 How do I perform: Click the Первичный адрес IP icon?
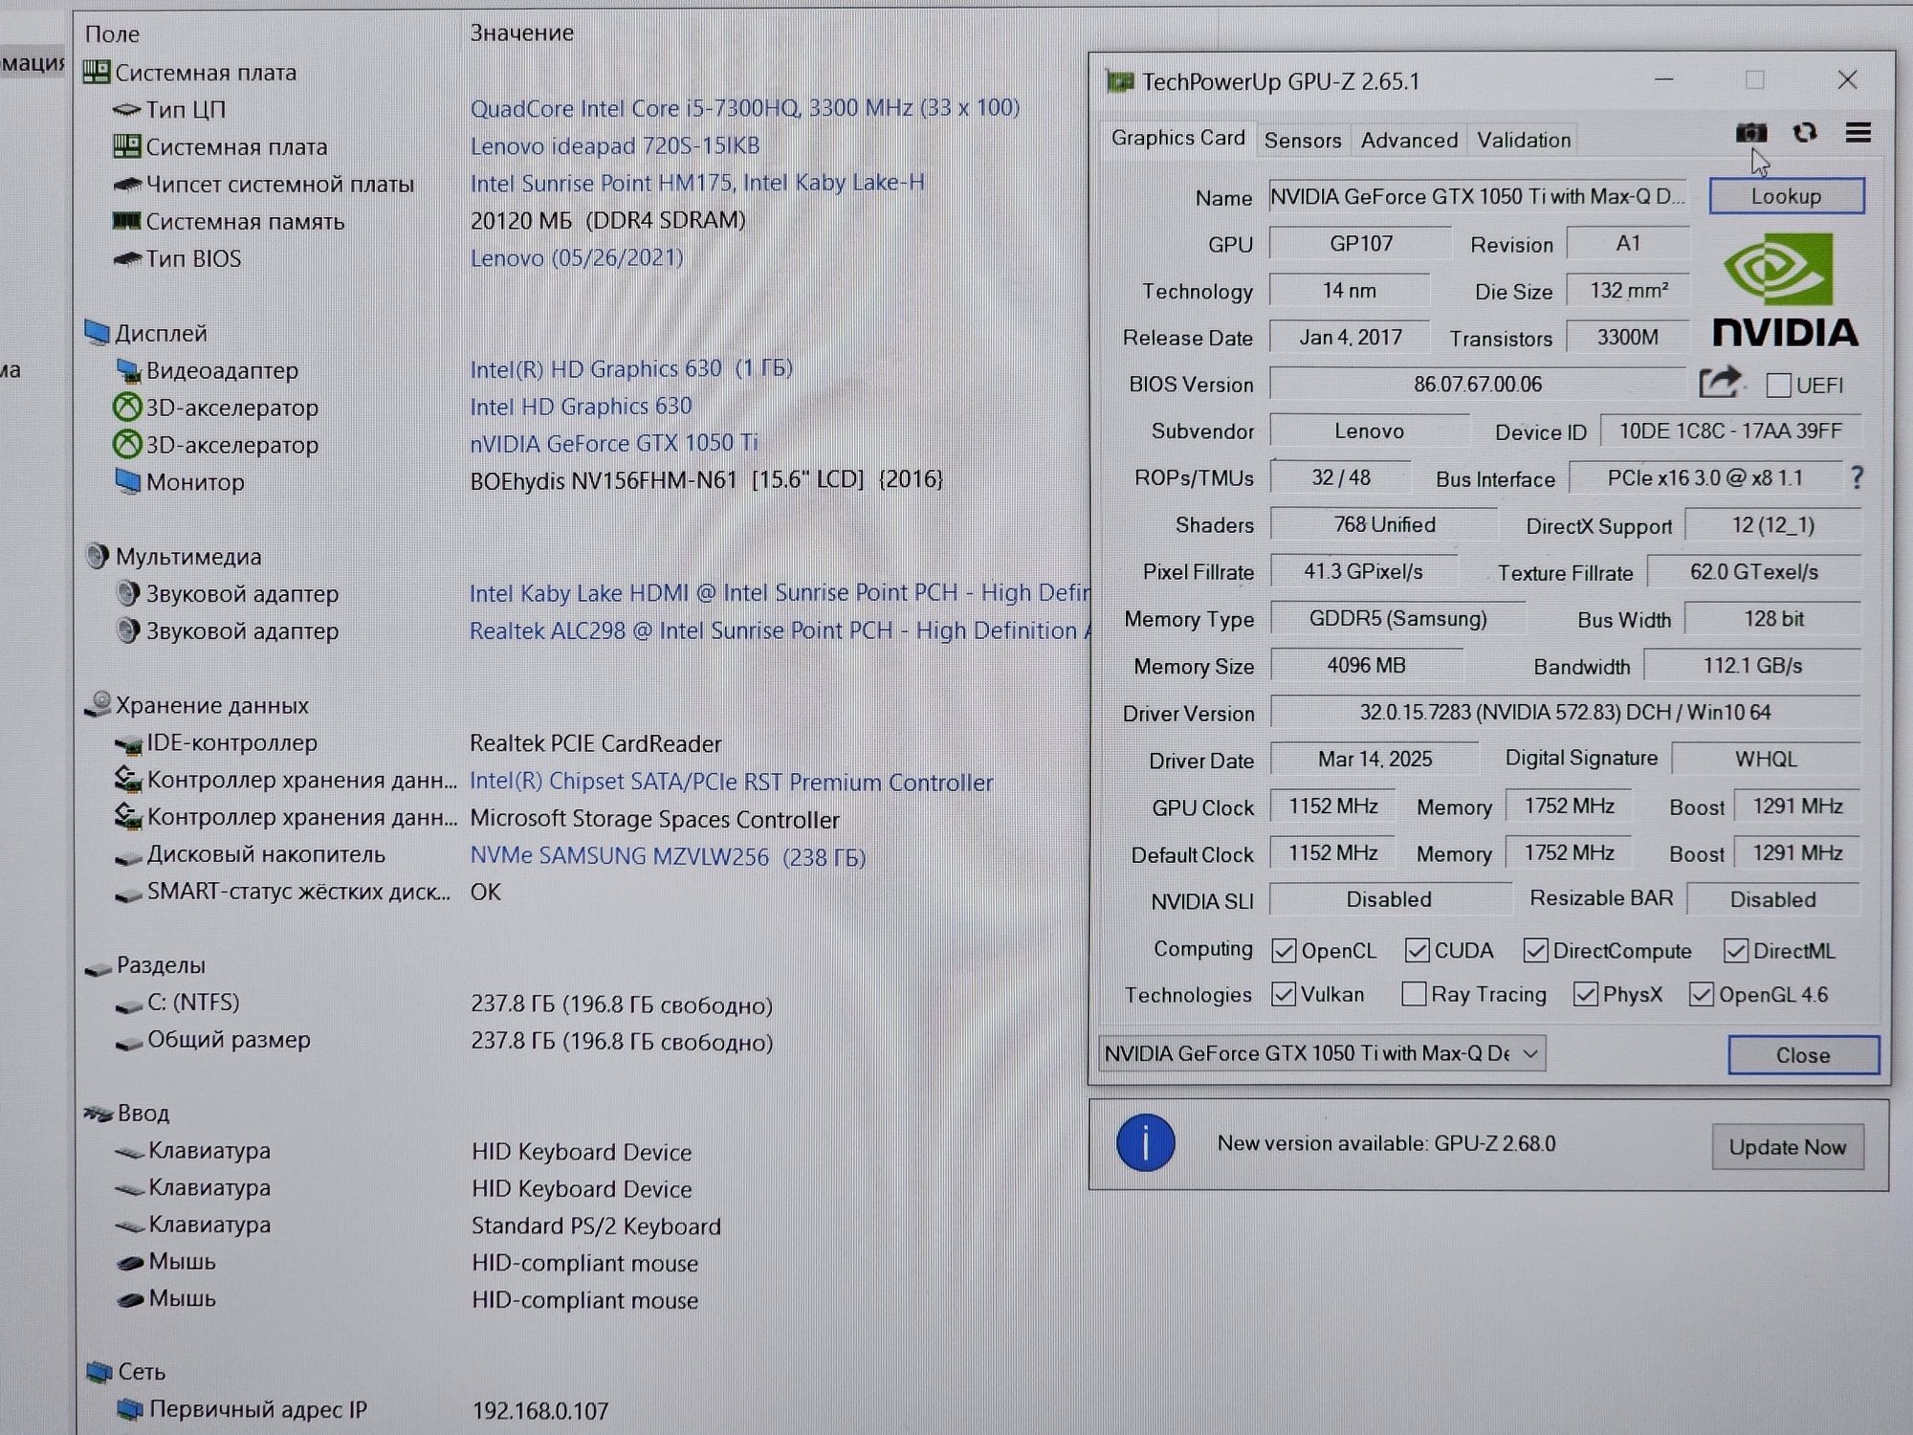click(130, 1408)
